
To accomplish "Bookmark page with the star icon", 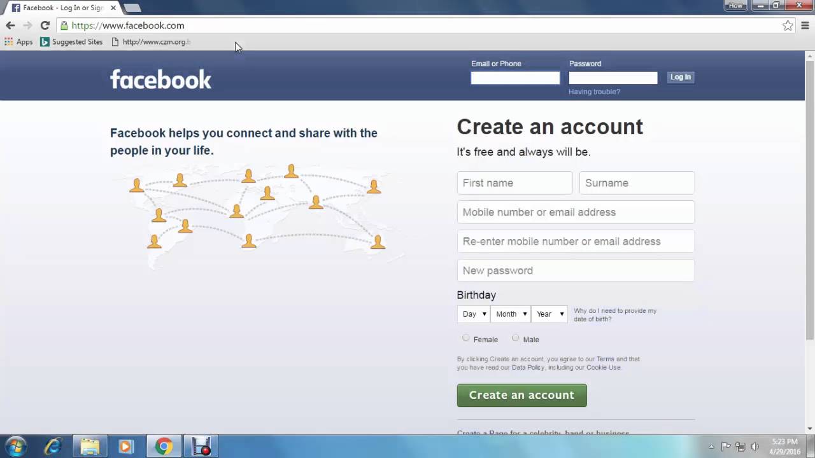I will [788, 25].
